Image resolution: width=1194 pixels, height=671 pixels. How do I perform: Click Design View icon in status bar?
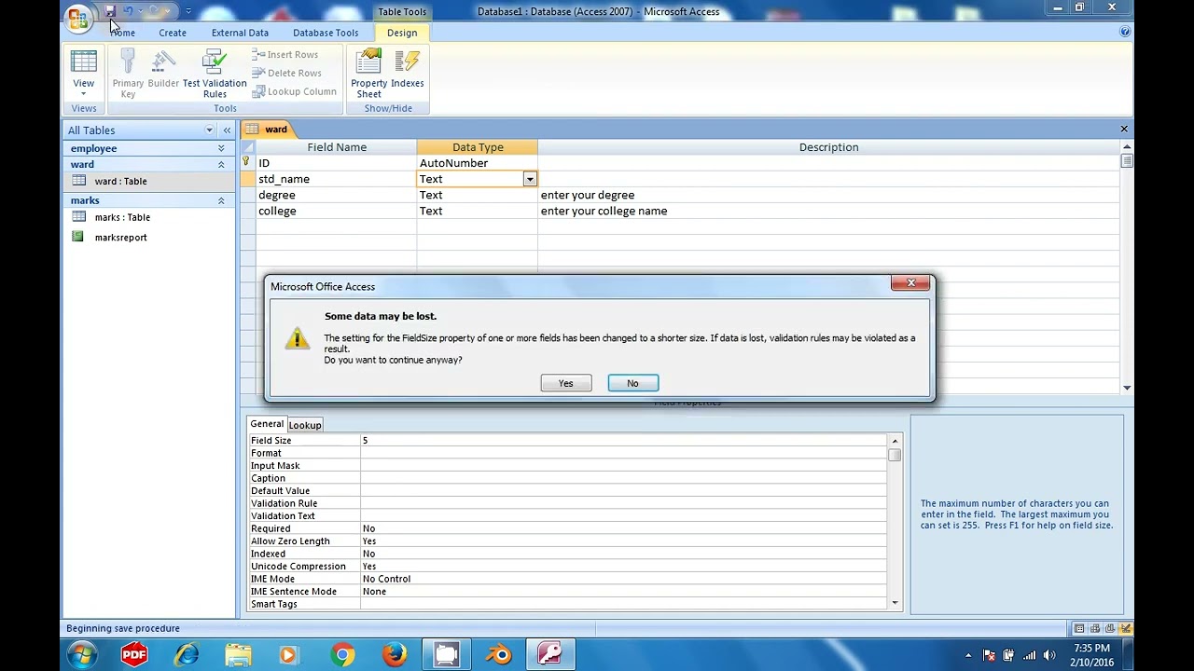tap(1126, 628)
